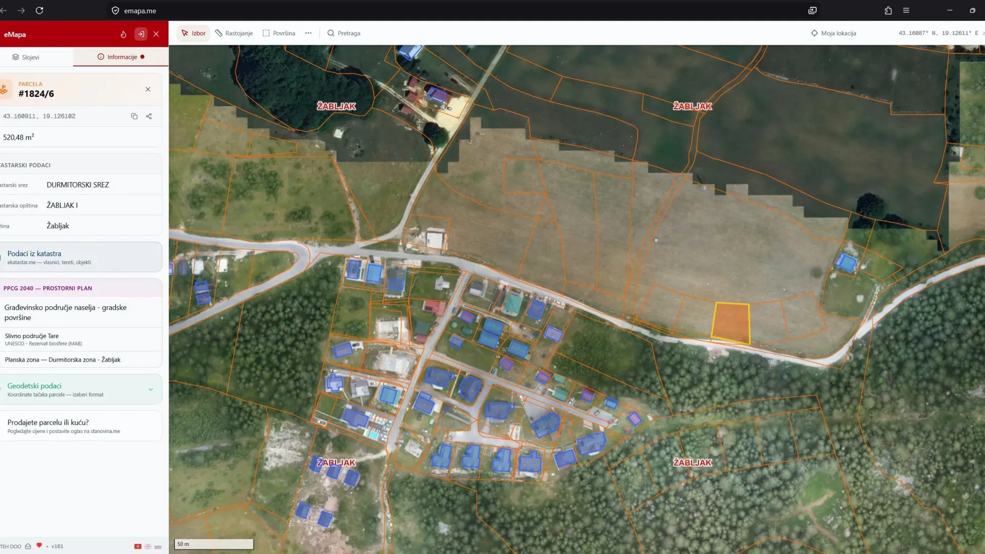Image resolution: width=985 pixels, height=554 pixels.
Task: Click the PPCG 2040 — PROSTORNI PLAN heading
Action: (48, 288)
